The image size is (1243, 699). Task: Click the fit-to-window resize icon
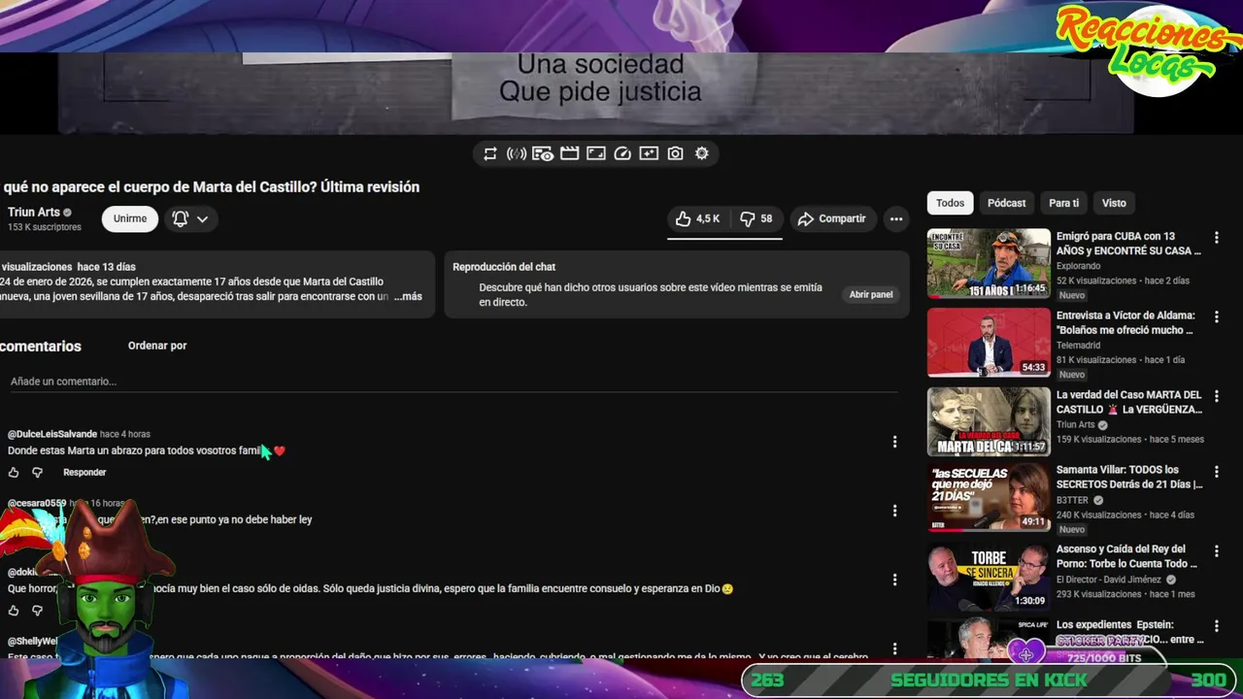tap(596, 153)
